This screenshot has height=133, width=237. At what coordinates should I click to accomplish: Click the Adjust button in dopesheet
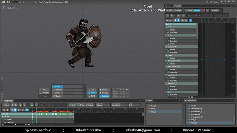point(90,105)
